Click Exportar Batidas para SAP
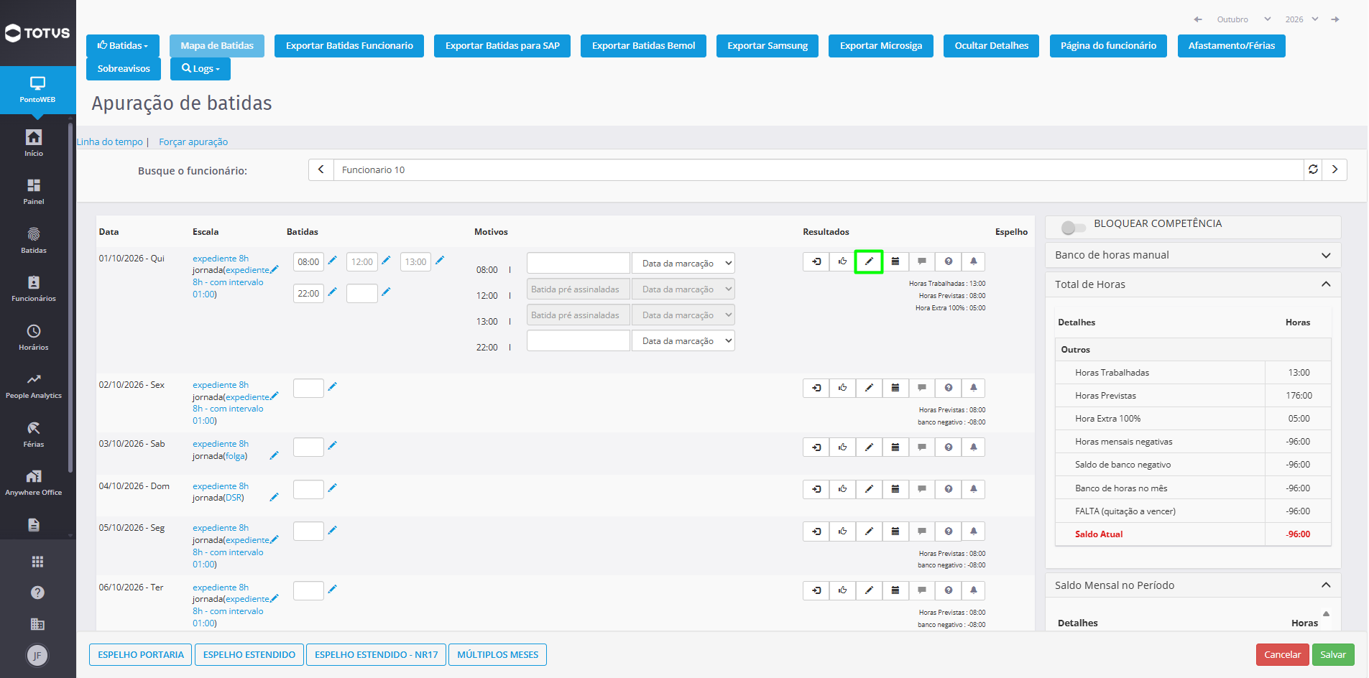Image resolution: width=1369 pixels, height=678 pixels. (x=502, y=45)
